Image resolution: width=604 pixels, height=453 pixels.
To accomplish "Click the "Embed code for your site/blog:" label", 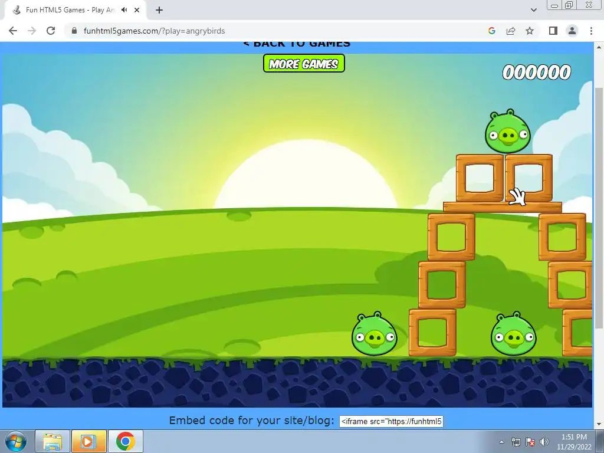I will tap(252, 421).
